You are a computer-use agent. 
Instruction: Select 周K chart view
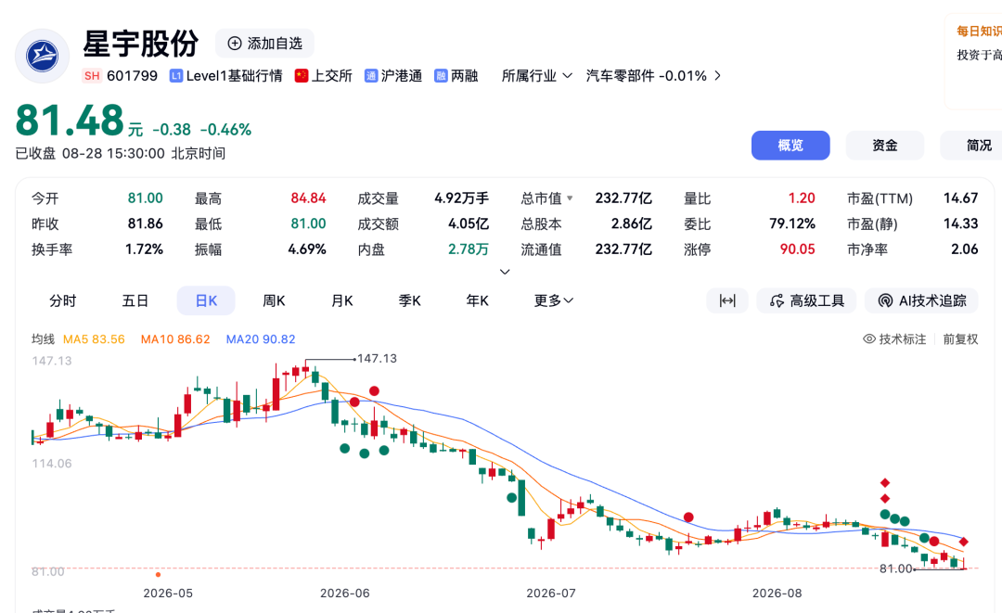click(274, 300)
